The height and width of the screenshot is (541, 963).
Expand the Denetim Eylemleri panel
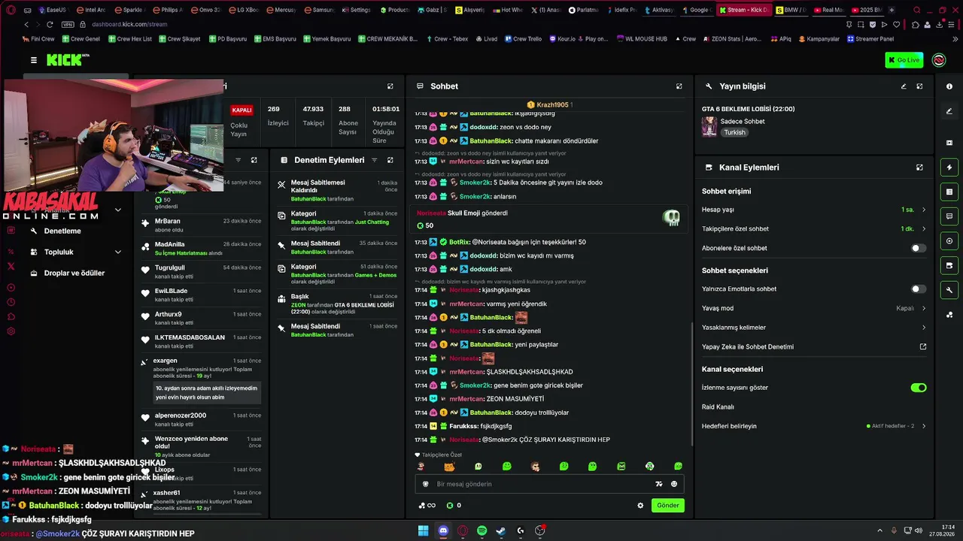coord(390,160)
